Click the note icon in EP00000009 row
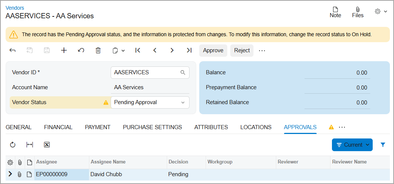Image resolution: width=394 pixels, height=184 pixels. tap(30, 174)
